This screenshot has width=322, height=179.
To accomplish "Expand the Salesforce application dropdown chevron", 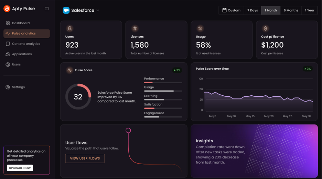I will (x=98, y=10).
